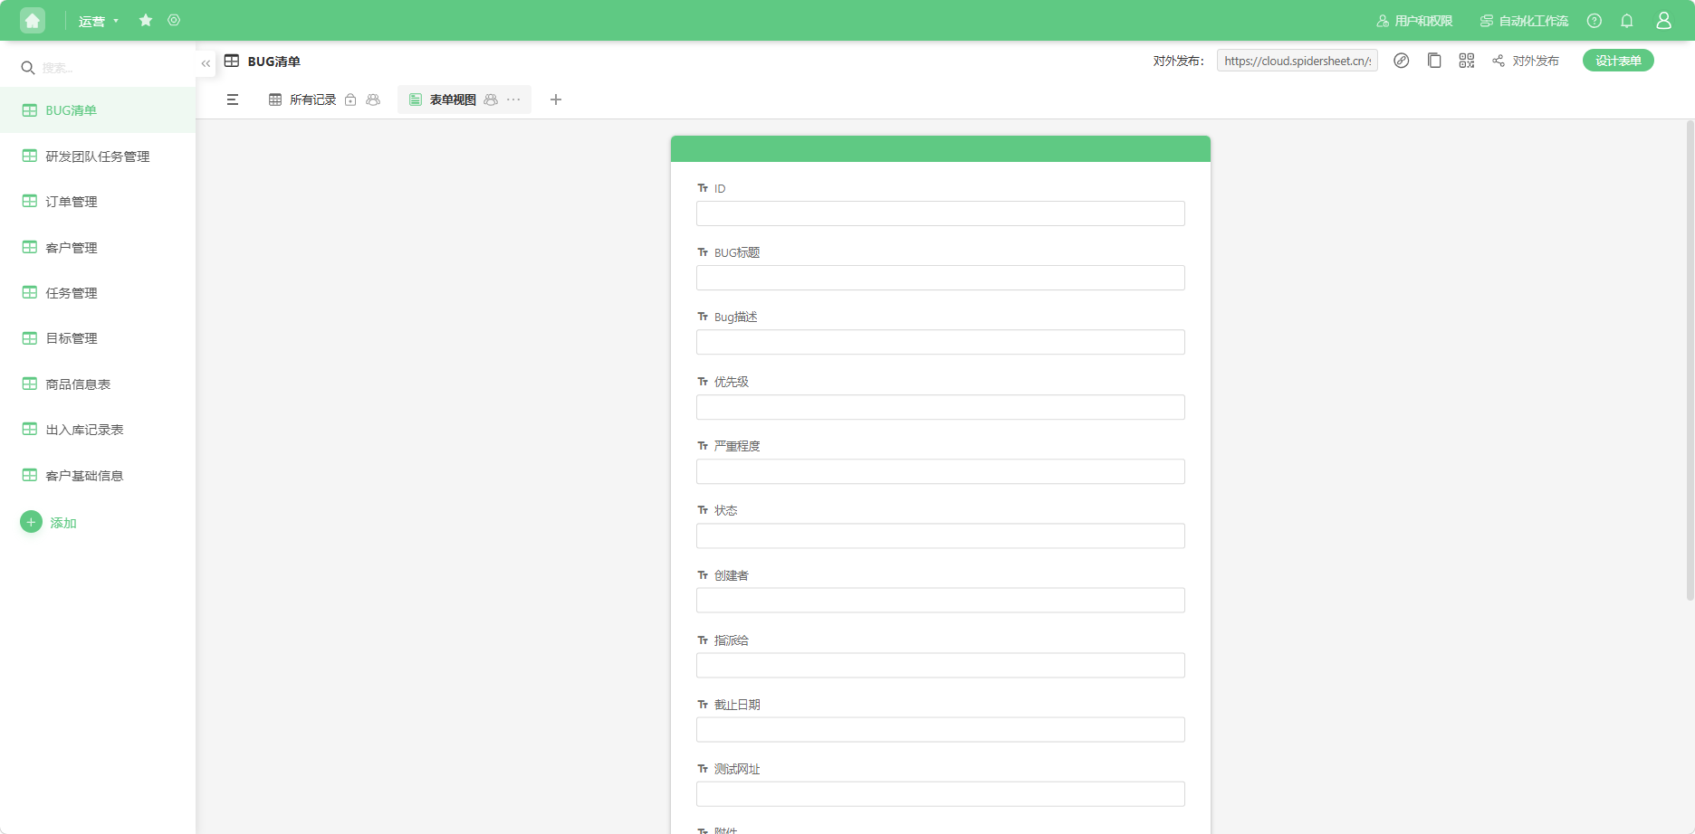Click the 指派给 input field
The height and width of the screenshot is (834, 1695).
click(x=941, y=665)
